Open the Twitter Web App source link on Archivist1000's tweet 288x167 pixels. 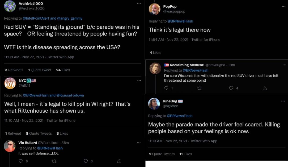coord(61,57)
